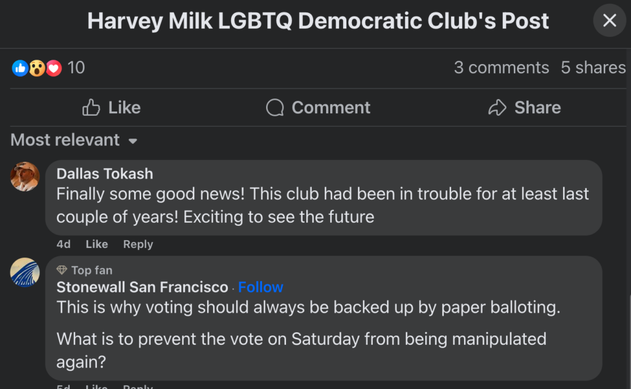Open Stonewall San Francisco's profile picture
This screenshot has width=631, height=389.
coord(25,272)
